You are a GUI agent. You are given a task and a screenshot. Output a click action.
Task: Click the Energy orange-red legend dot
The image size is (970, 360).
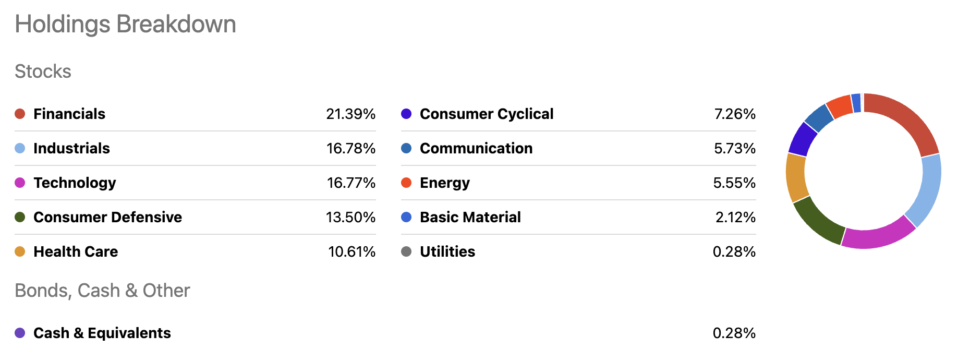[406, 183]
